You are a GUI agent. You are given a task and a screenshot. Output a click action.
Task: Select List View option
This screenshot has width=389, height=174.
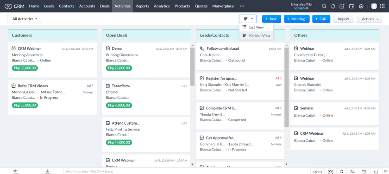click(256, 27)
